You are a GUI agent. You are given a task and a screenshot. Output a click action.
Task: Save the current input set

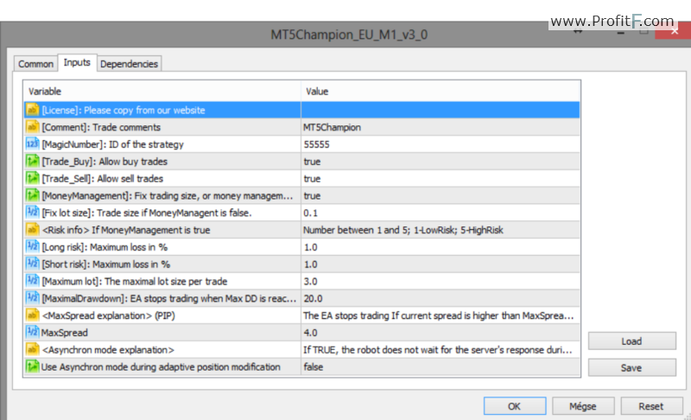(631, 367)
